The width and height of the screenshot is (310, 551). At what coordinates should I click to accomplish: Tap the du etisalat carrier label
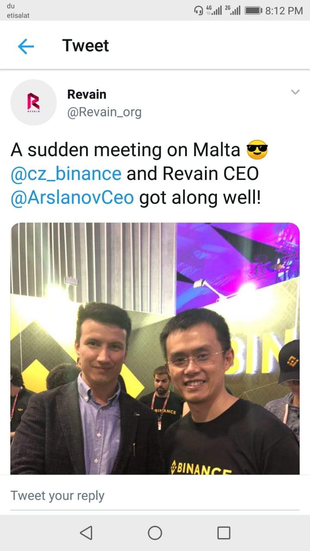(18, 10)
